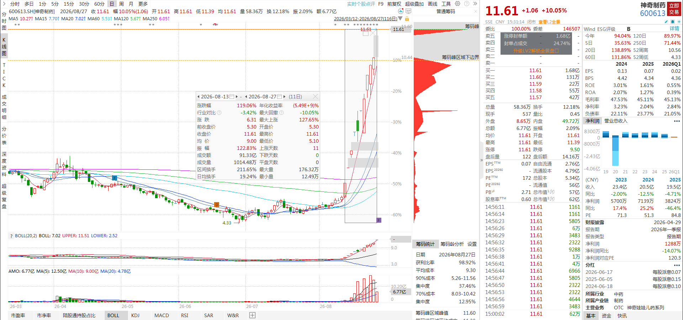Select the 日 daily period tab
Viewport: 683px width, 320px height.
[112, 4]
